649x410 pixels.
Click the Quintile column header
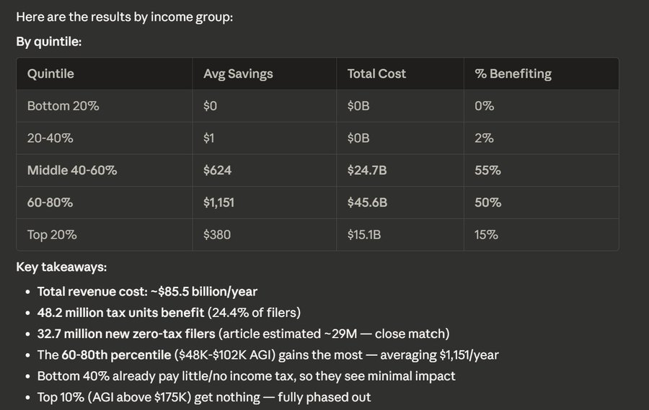50,73
